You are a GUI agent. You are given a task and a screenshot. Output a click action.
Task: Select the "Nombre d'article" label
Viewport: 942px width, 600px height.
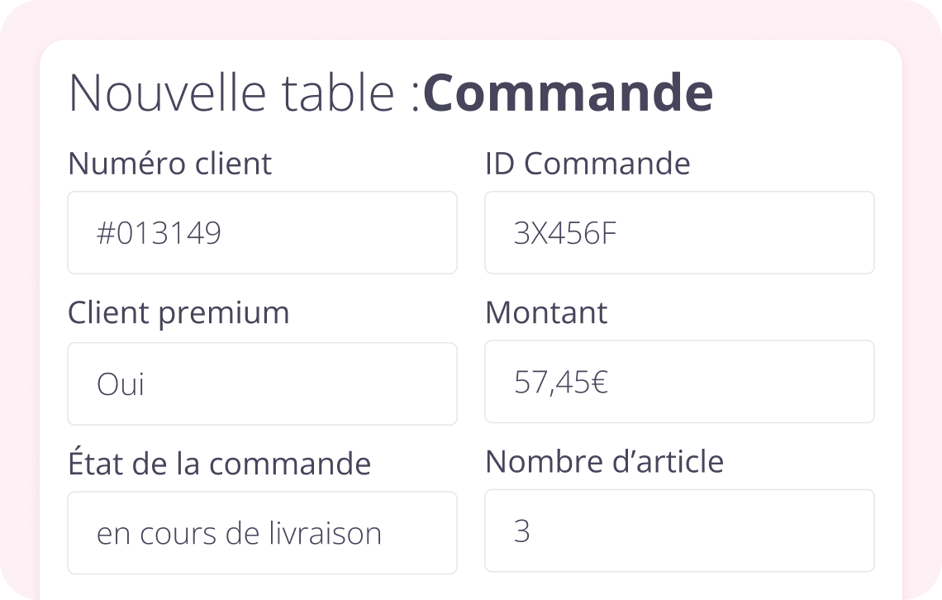pos(604,461)
